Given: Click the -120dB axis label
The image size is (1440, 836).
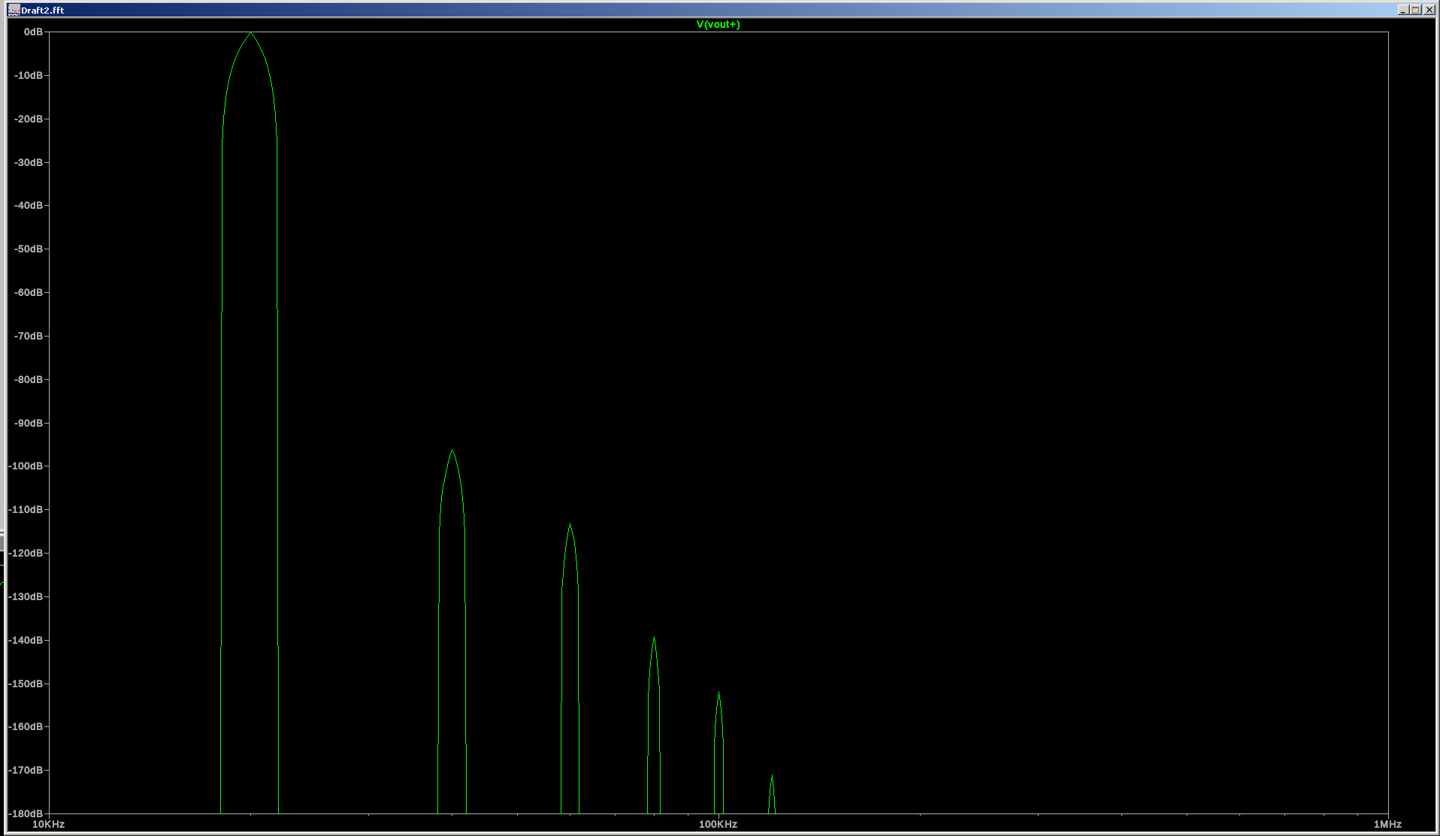Looking at the screenshot, I should 26,553.
